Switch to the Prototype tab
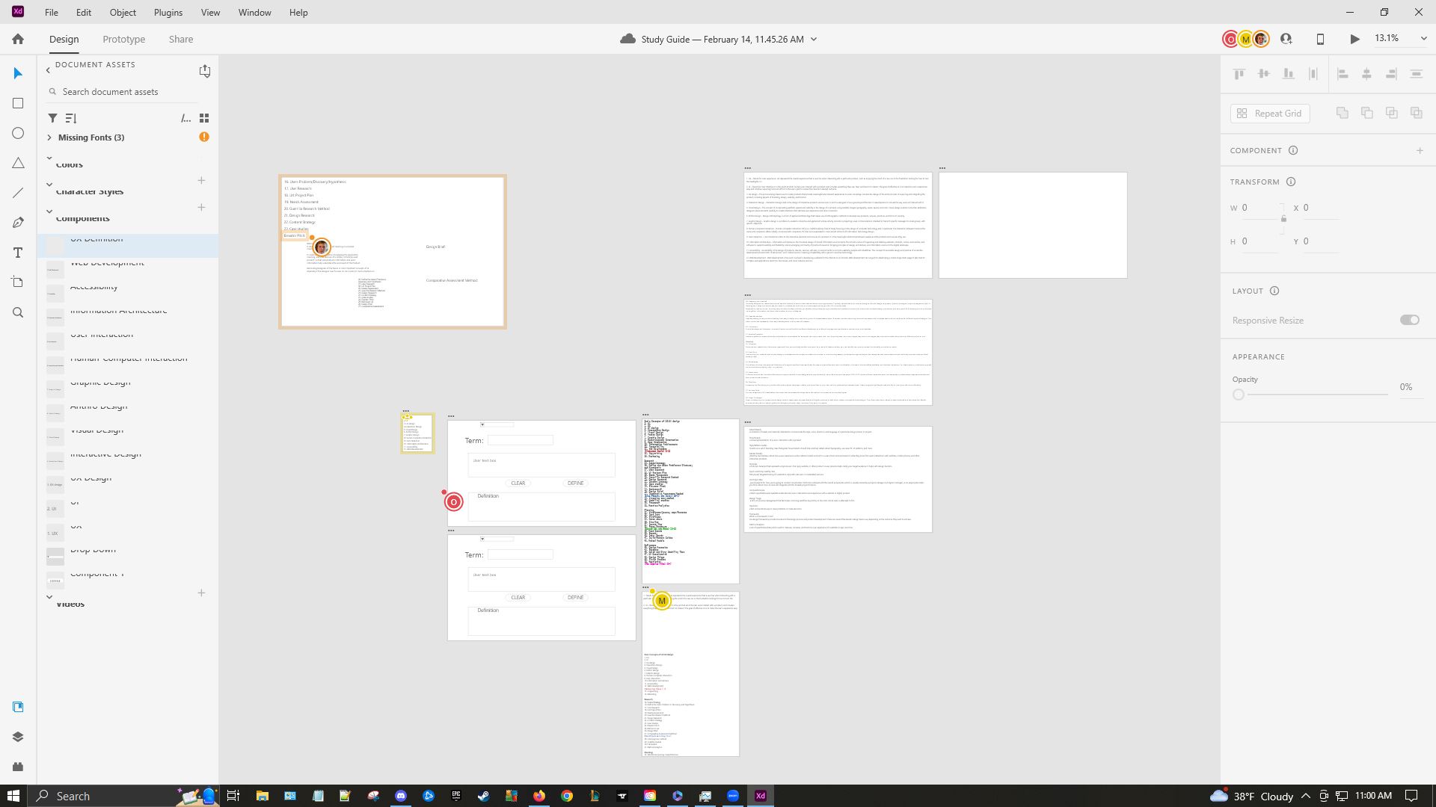The width and height of the screenshot is (1436, 807). [x=123, y=39]
